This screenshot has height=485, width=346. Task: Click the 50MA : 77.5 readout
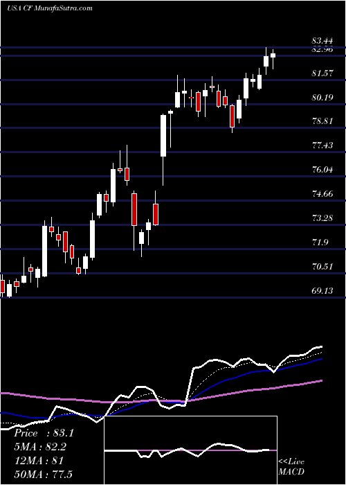[43, 474]
